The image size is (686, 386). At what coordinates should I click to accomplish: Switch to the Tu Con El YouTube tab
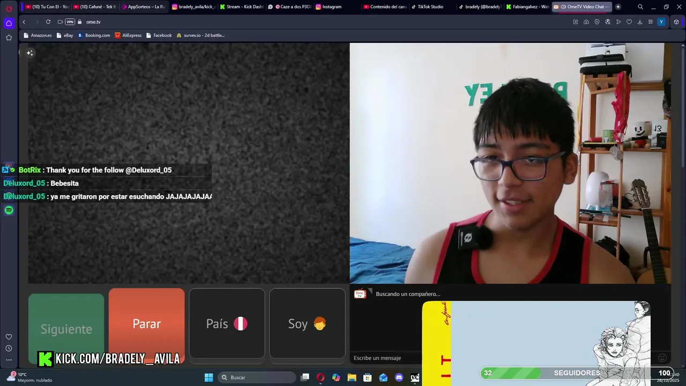click(47, 7)
